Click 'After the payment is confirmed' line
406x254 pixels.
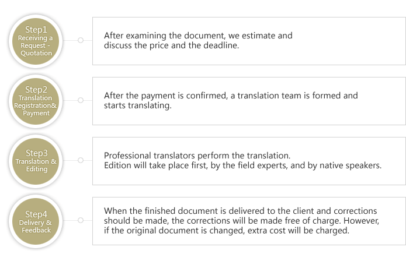[231, 96]
